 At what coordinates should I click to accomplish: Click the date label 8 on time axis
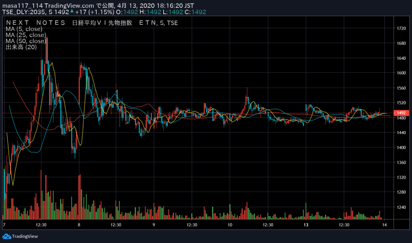79,225
